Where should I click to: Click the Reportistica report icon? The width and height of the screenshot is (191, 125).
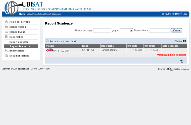7,37
